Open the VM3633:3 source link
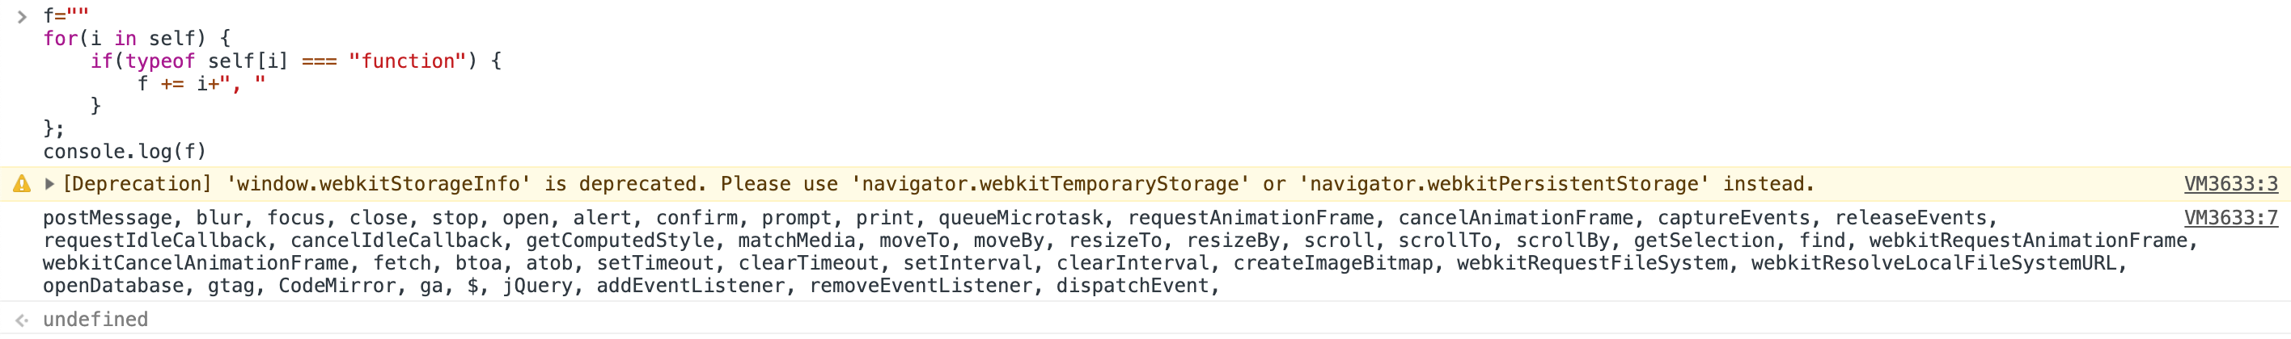2291x339 pixels. pyautogui.click(x=2230, y=184)
